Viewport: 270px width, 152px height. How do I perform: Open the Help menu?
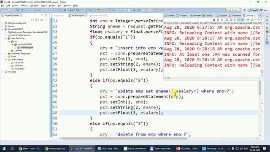click(x=76, y=5)
